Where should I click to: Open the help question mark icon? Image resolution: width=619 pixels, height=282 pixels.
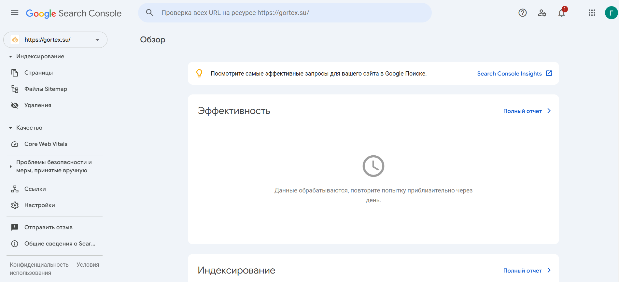523,13
